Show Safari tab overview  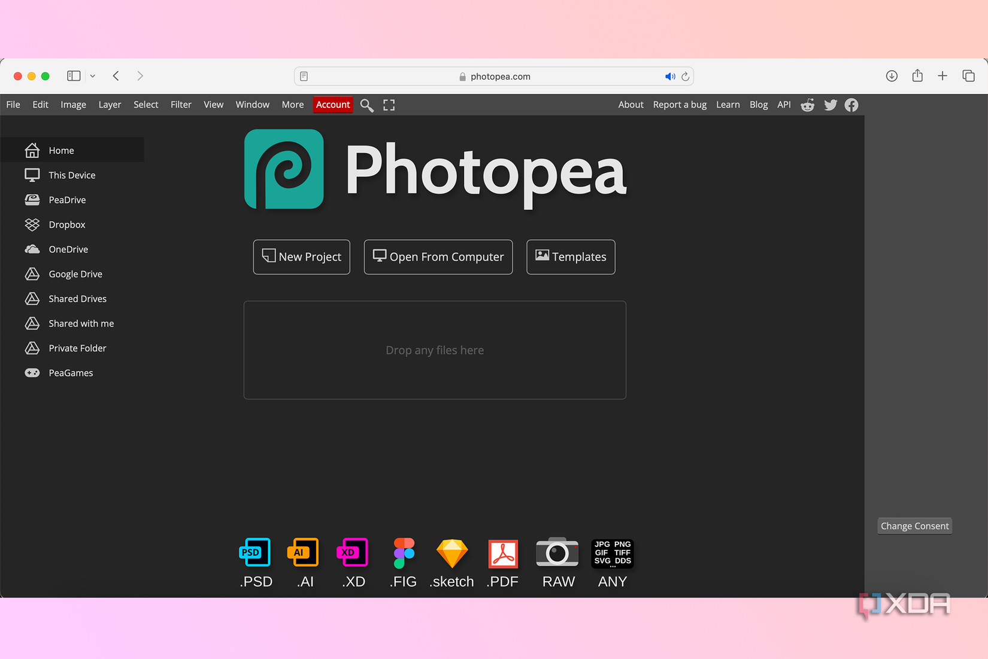968,76
